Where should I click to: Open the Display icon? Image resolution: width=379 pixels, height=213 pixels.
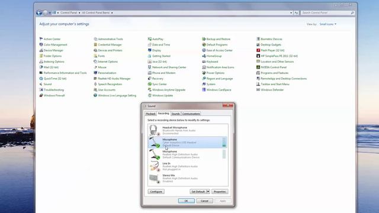point(150,50)
